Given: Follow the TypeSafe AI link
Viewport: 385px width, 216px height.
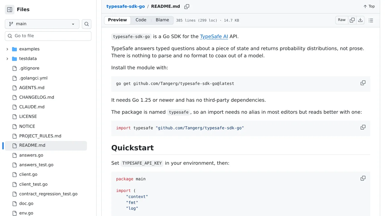Looking at the screenshot, I should point(214,37).
